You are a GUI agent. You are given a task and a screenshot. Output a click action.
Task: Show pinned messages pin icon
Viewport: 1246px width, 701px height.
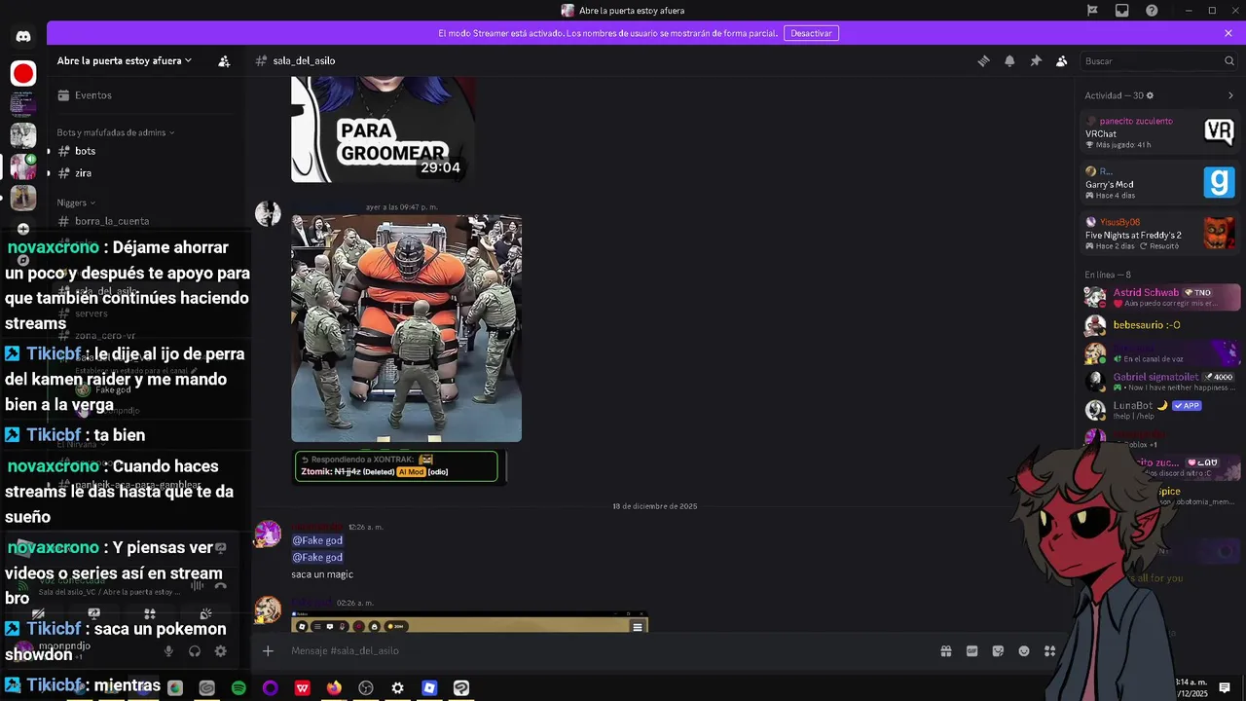(1036, 60)
